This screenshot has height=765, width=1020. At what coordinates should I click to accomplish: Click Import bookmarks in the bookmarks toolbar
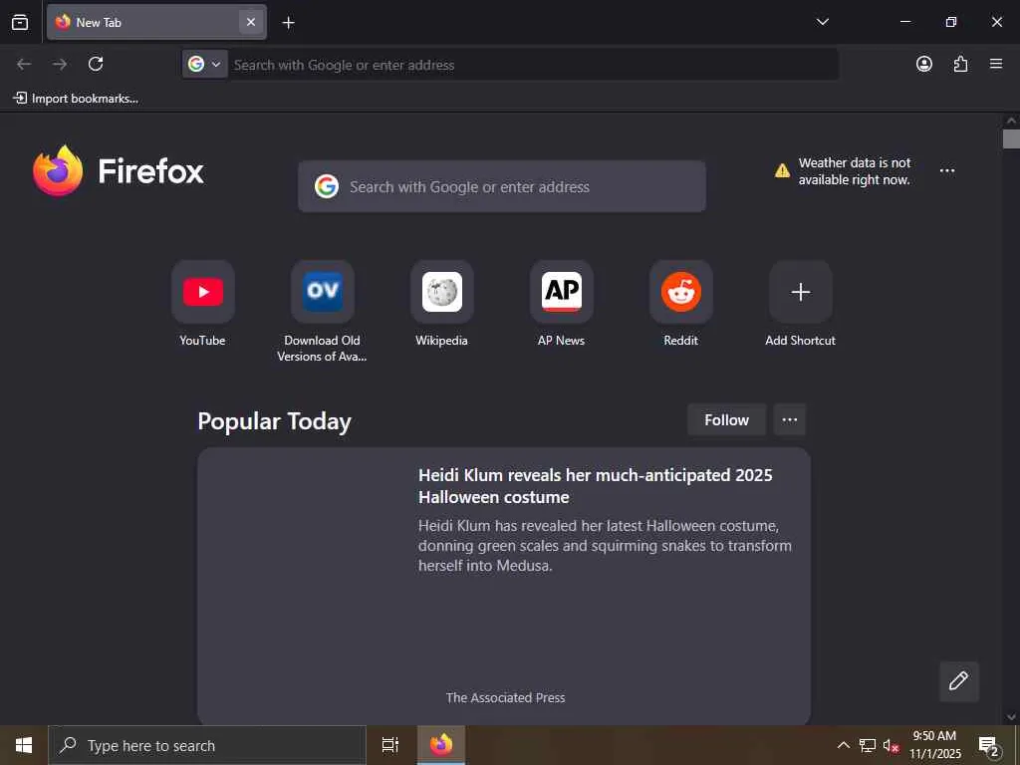(x=76, y=99)
